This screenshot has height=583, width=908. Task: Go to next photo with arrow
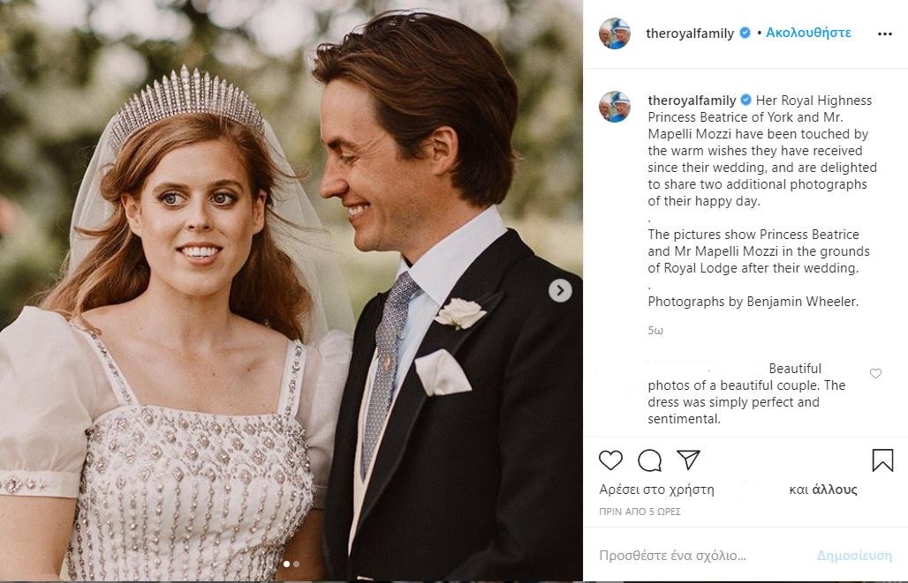coord(560,290)
